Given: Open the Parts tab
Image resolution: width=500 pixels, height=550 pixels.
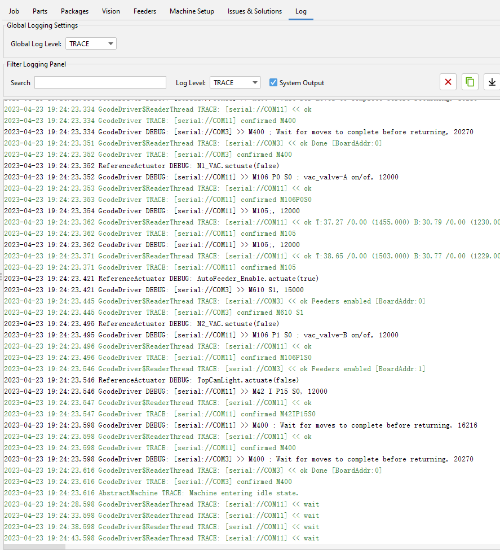Looking at the screenshot, I should tap(40, 11).
